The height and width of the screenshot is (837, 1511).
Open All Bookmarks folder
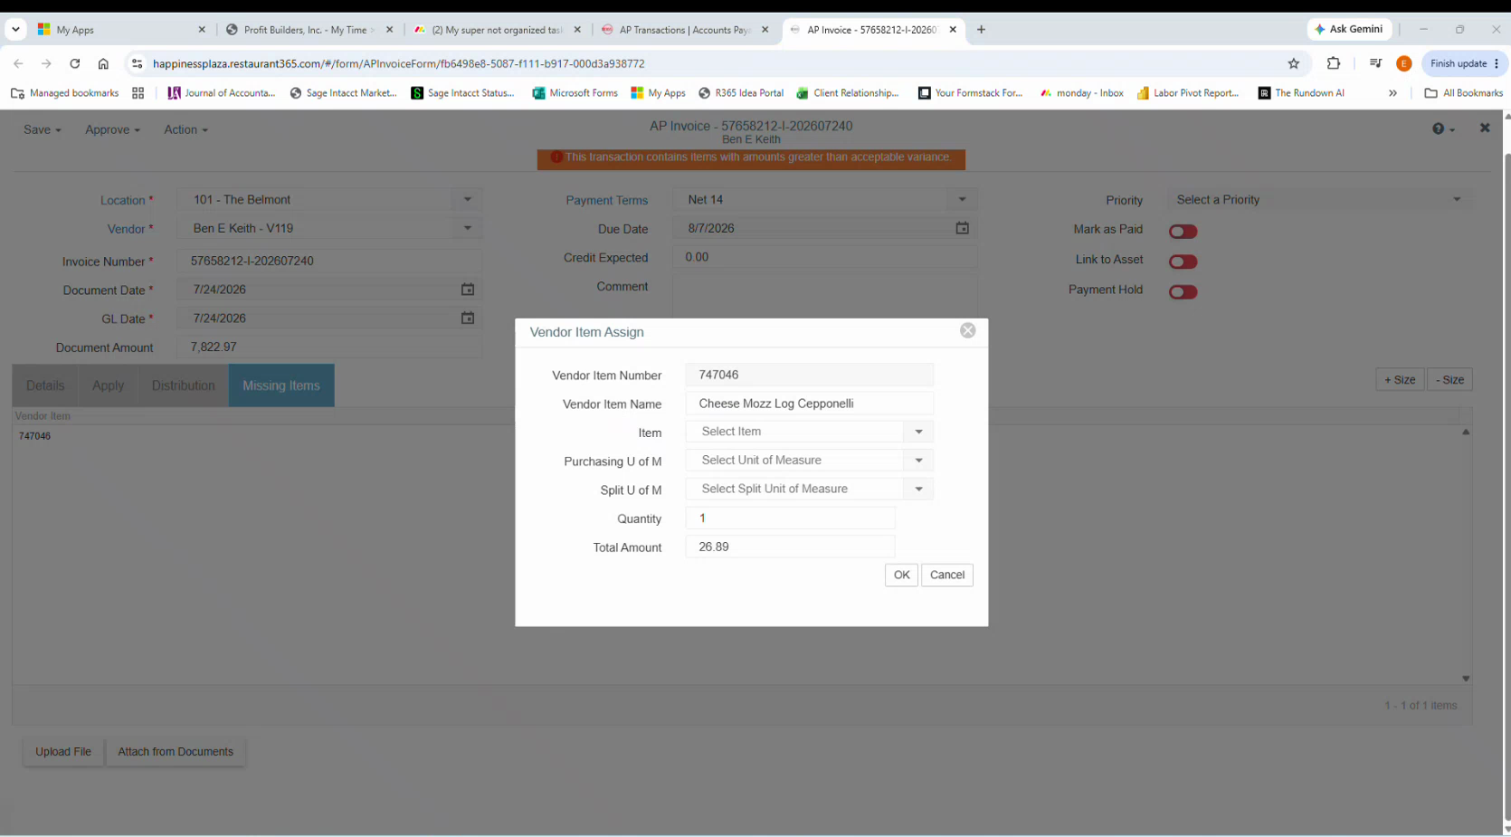point(1463,92)
